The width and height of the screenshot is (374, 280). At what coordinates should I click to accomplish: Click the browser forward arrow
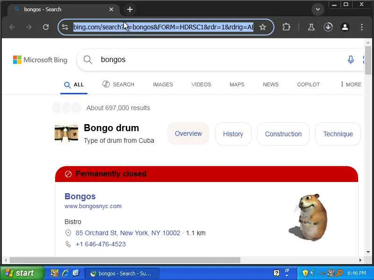click(29, 27)
